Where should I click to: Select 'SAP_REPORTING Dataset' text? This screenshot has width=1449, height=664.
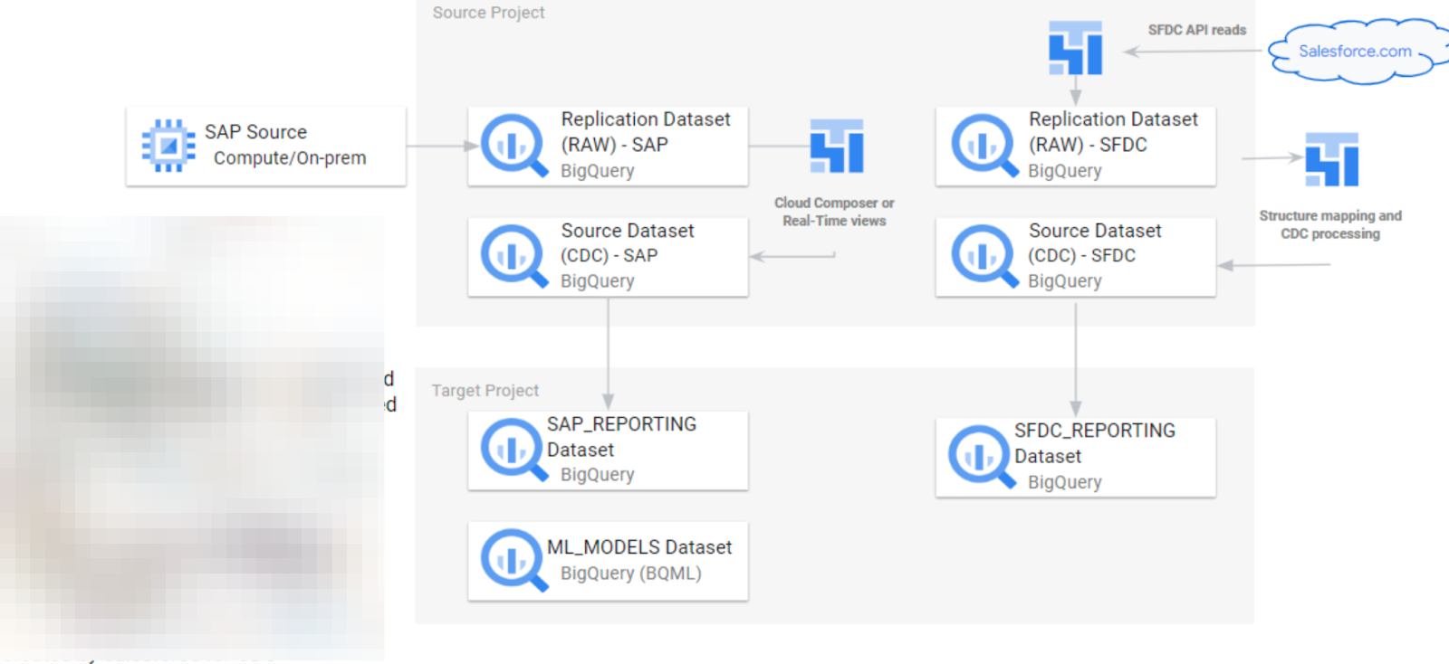[x=621, y=437]
